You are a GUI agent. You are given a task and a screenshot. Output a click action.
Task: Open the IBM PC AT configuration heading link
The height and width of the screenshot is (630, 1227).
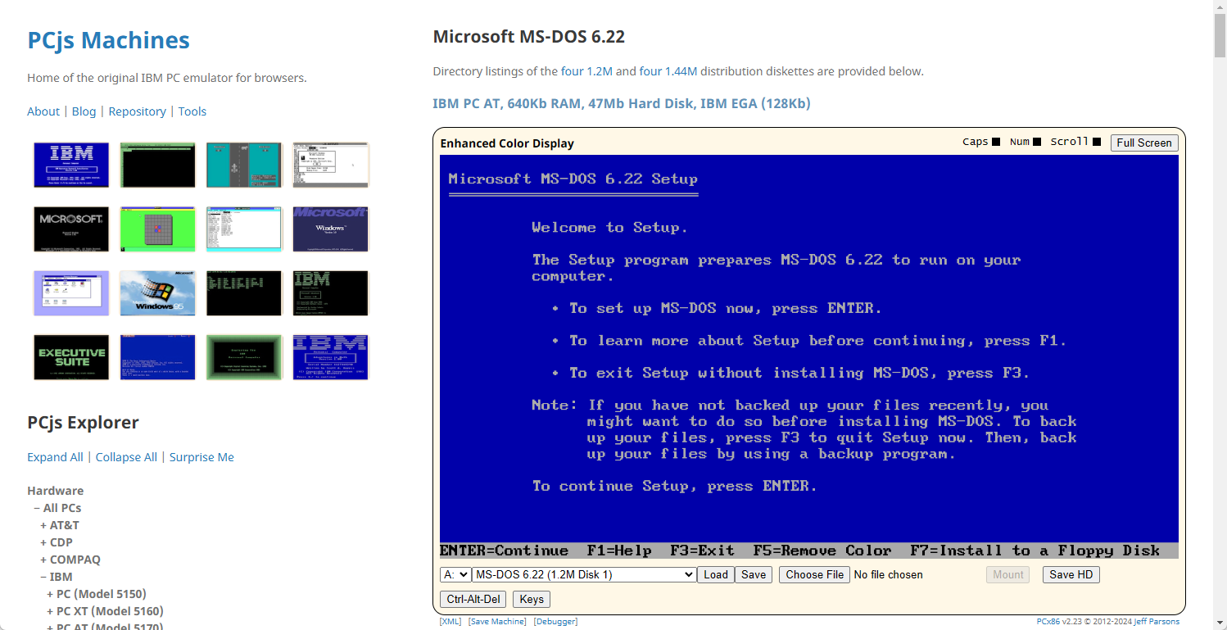pos(622,103)
